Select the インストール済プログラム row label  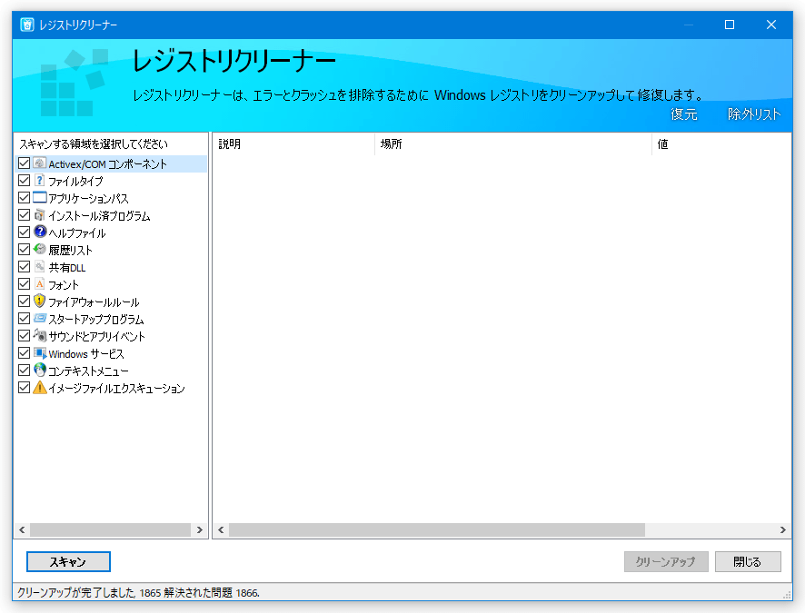tap(99, 216)
